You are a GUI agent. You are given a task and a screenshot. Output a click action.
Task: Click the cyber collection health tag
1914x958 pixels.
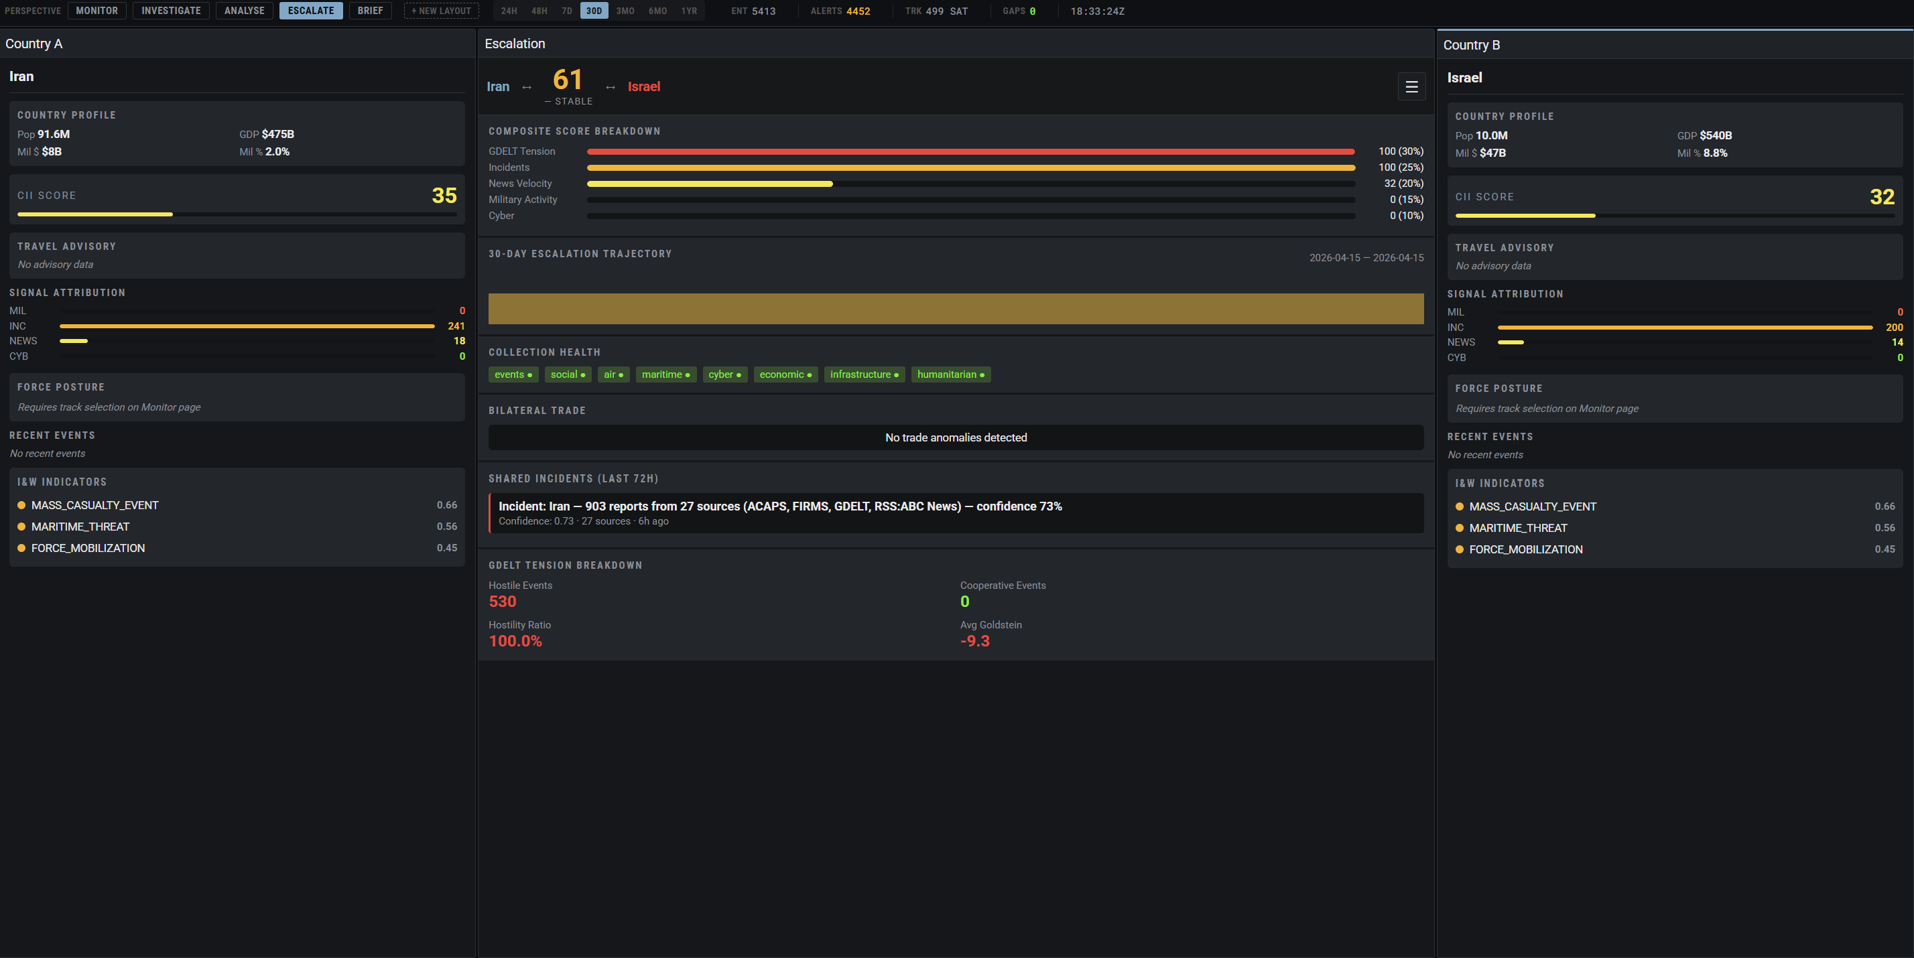pyautogui.click(x=724, y=374)
